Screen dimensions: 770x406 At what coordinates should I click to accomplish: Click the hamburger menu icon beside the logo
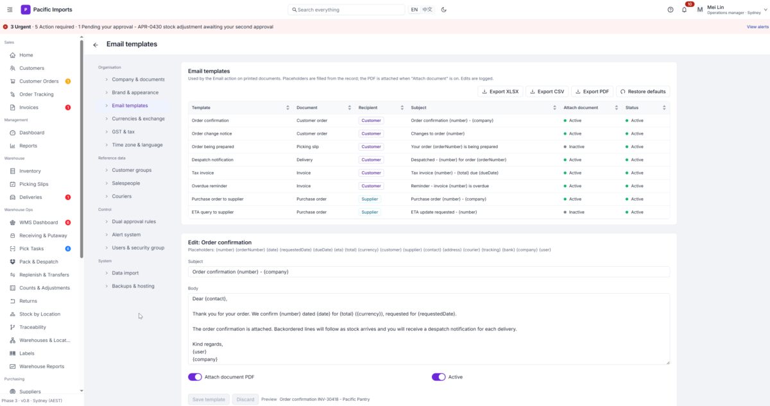[10, 10]
